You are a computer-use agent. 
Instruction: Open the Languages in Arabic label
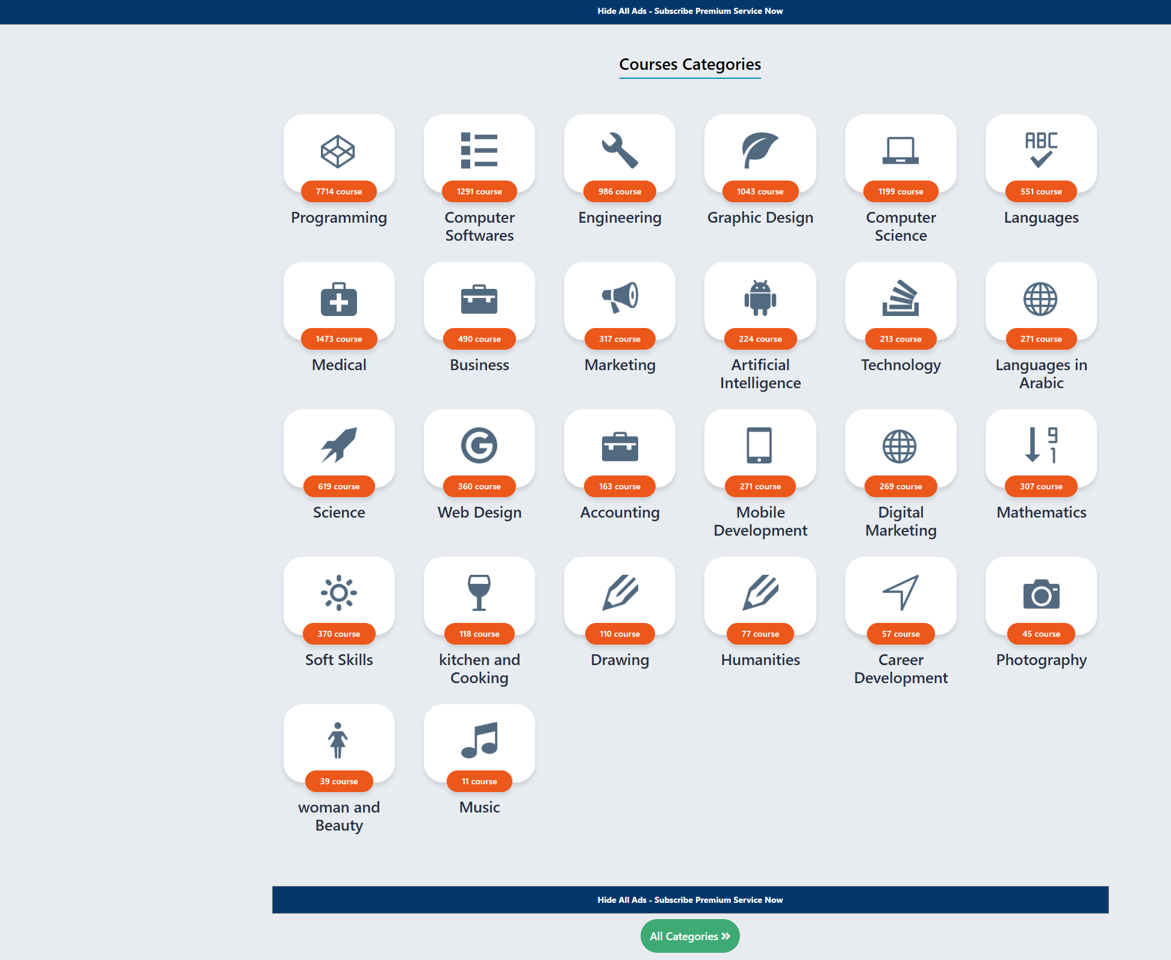1041,374
